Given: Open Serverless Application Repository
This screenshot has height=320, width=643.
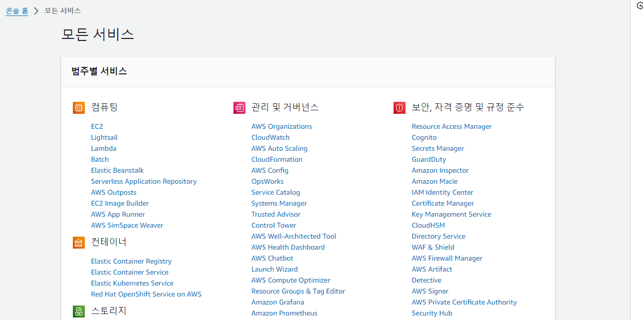Looking at the screenshot, I should (144, 181).
